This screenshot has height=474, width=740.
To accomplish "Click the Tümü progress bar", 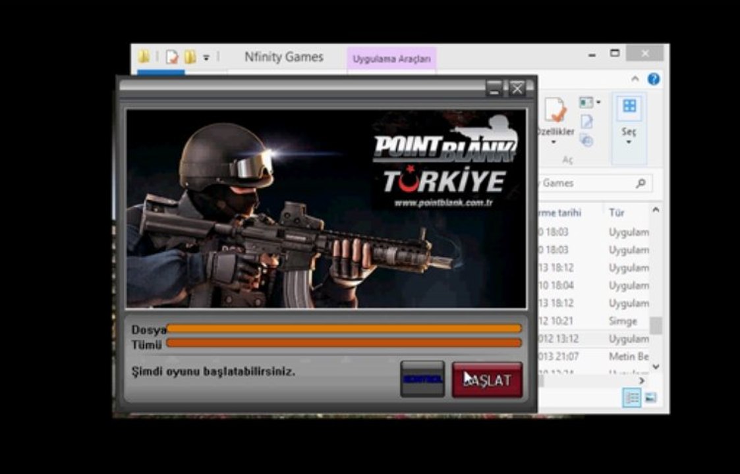I will tap(344, 343).
